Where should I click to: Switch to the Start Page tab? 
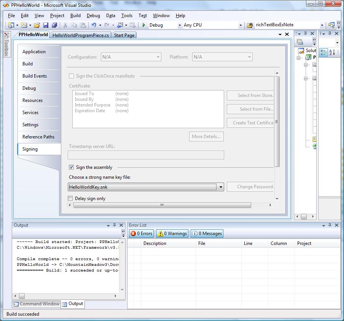tap(124, 35)
